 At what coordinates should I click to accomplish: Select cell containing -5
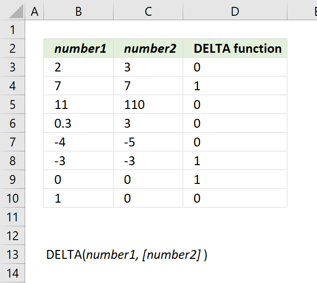[148, 142]
